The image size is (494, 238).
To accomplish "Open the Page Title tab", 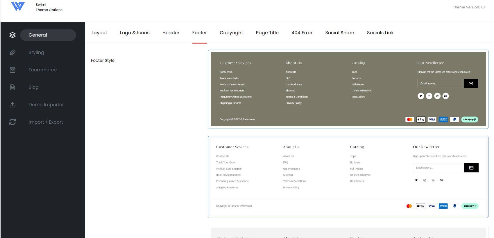I will pyautogui.click(x=267, y=33).
